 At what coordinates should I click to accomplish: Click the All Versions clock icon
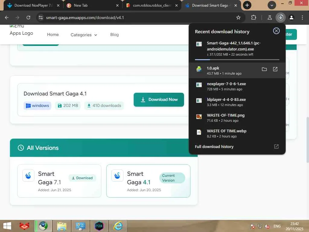point(21,148)
